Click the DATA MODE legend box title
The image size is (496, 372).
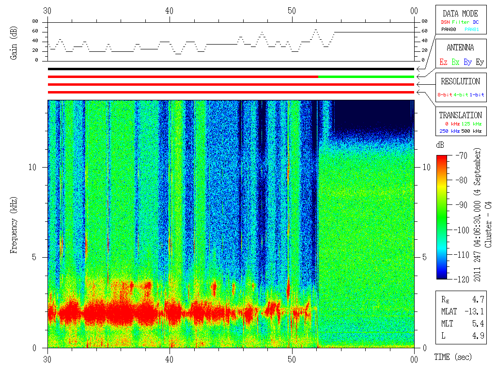pos(460,14)
